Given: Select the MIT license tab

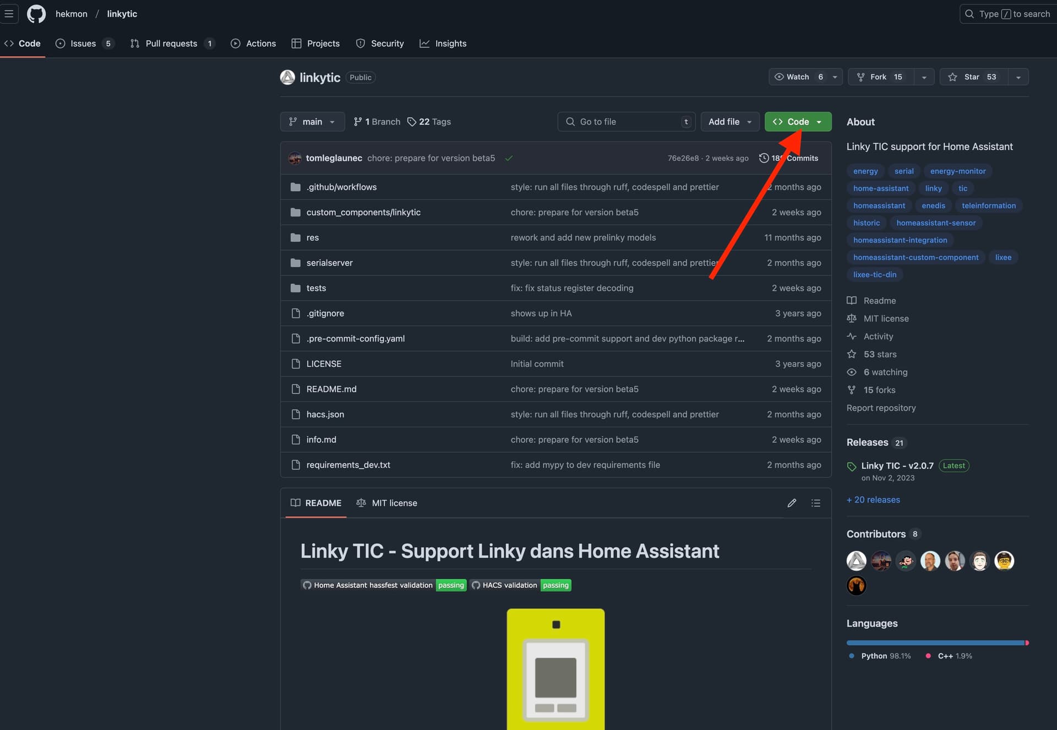Looking at the screenshot, I should point(386,503).
